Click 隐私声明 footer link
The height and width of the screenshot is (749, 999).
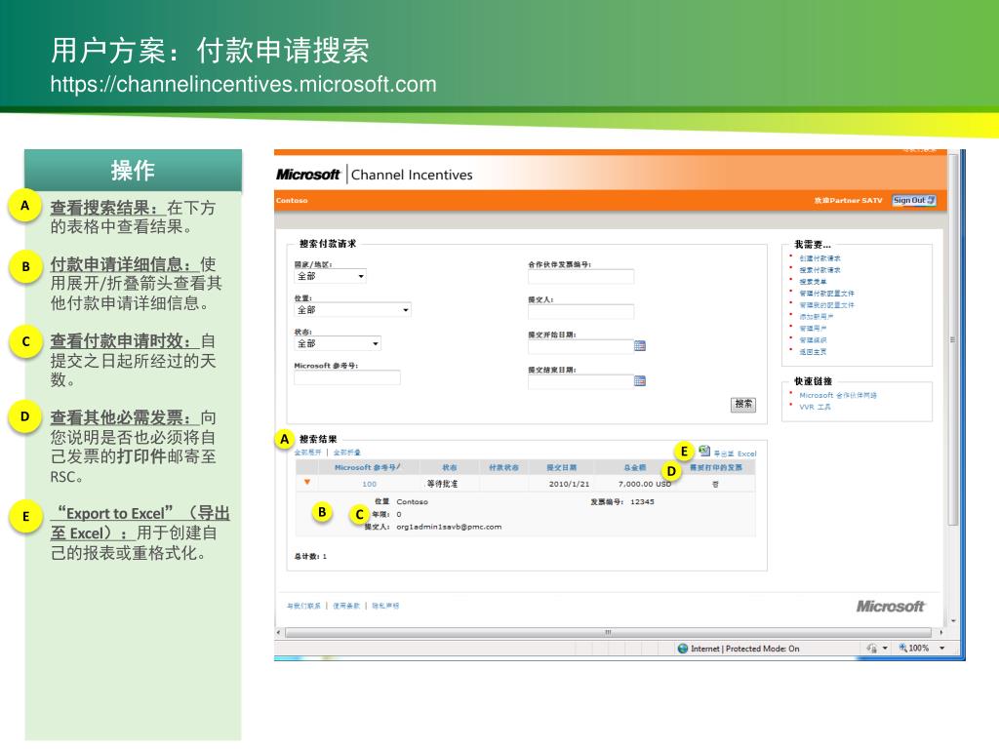click(385, 606)
